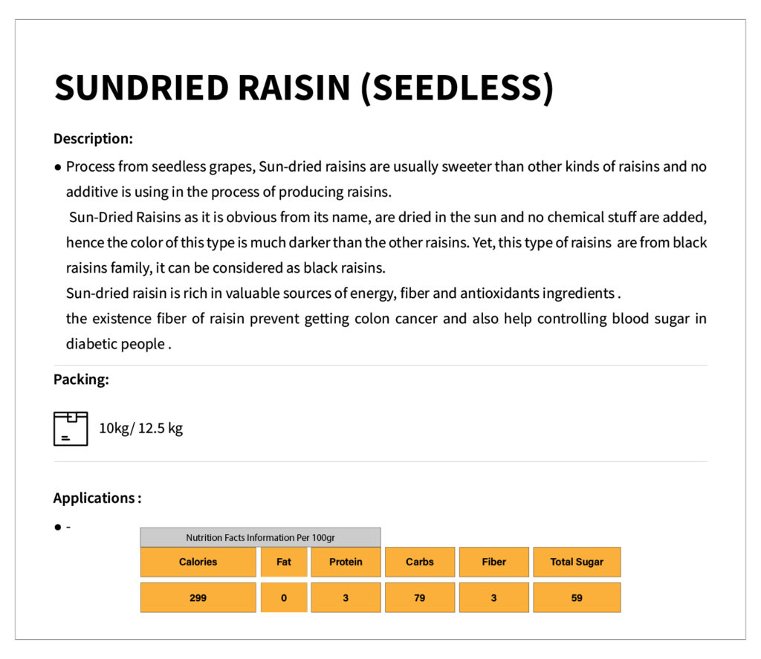Select the Carbs header cell
761x659 pixels.
click(x=419, y=562)
